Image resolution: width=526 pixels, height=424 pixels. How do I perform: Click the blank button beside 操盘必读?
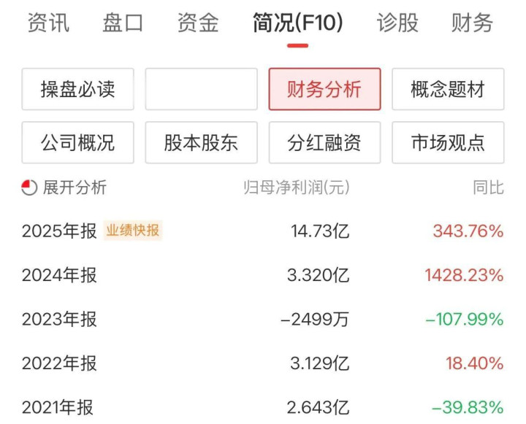coord(201,90)
